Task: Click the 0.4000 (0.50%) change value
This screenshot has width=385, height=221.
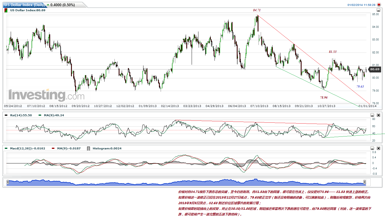Action: pos(63,5)
